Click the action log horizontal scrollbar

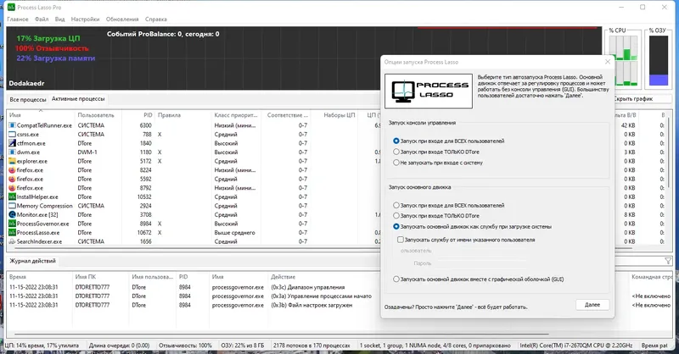point(282,334)
